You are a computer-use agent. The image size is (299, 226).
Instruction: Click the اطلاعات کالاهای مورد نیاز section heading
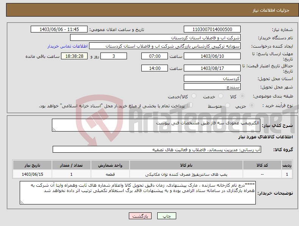pyautogui.click(x=265, y=137)
